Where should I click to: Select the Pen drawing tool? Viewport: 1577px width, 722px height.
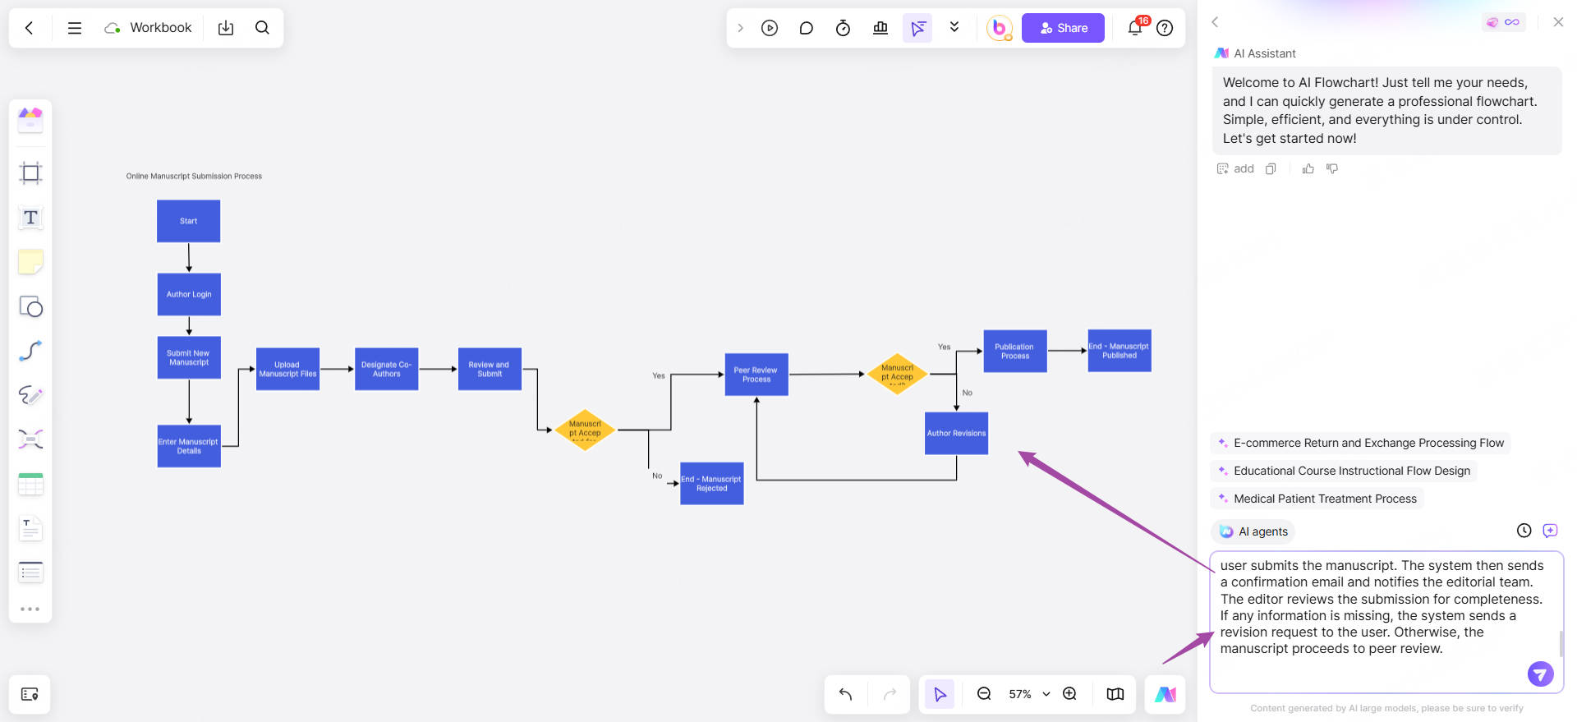(30, 395)
